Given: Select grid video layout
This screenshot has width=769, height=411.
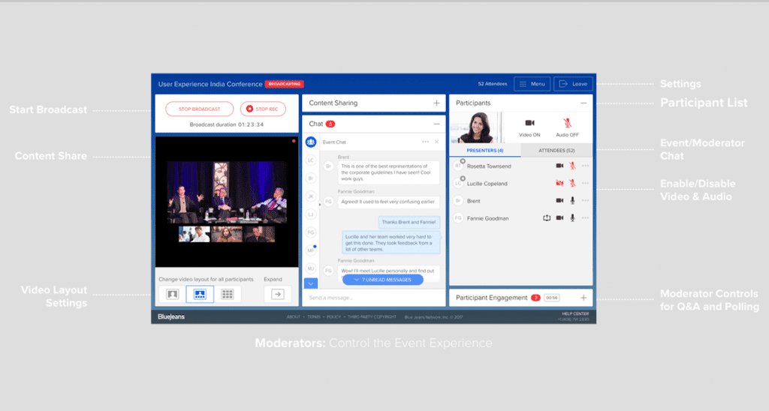Looking at the screenshot, I should click(227, 295).
